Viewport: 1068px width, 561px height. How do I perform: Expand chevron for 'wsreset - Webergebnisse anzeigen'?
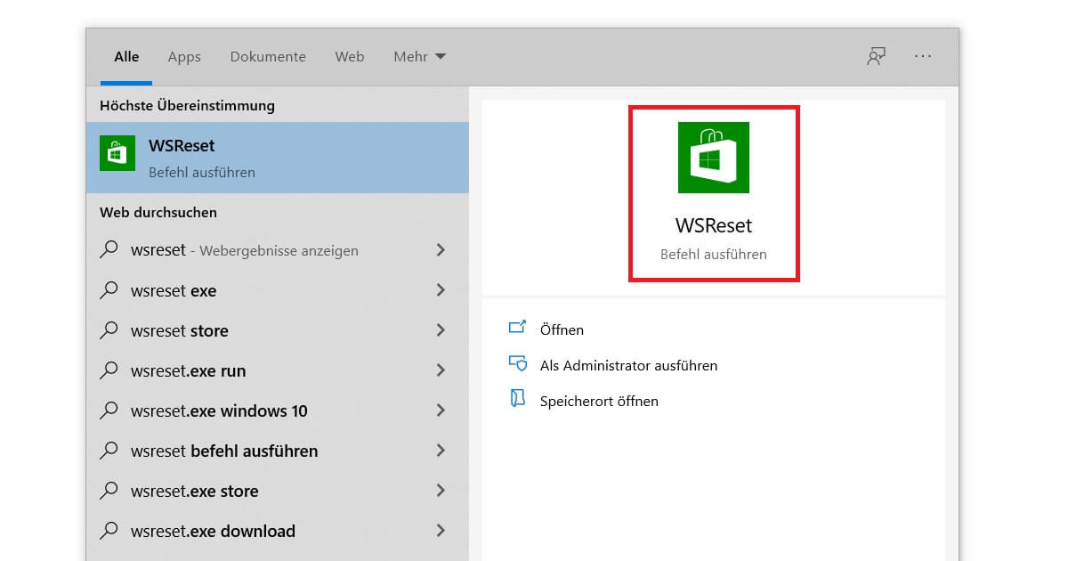pos(441,250)
